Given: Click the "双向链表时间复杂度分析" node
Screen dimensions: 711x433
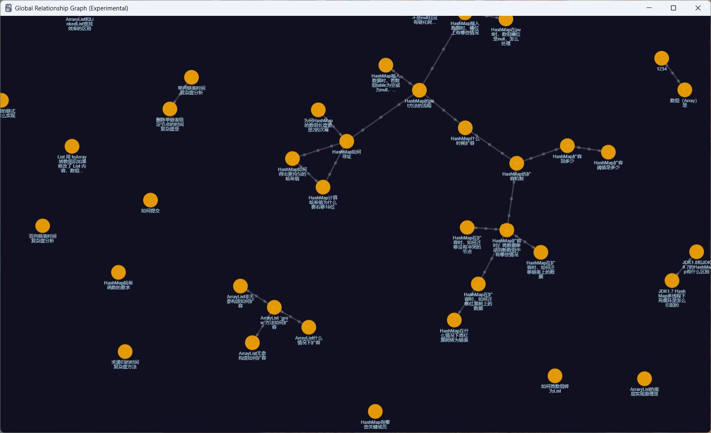Looking at the screenshot, I should [x=43, y=226].
